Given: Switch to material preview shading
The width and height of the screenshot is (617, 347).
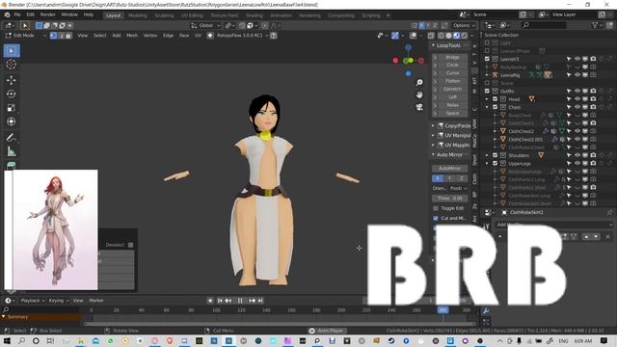Looking at the screenshot, I should click(456, 36).
